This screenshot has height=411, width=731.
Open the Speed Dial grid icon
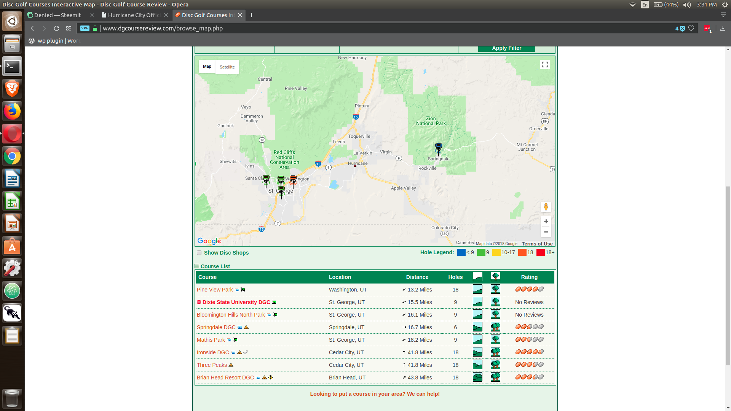[69, 29]
